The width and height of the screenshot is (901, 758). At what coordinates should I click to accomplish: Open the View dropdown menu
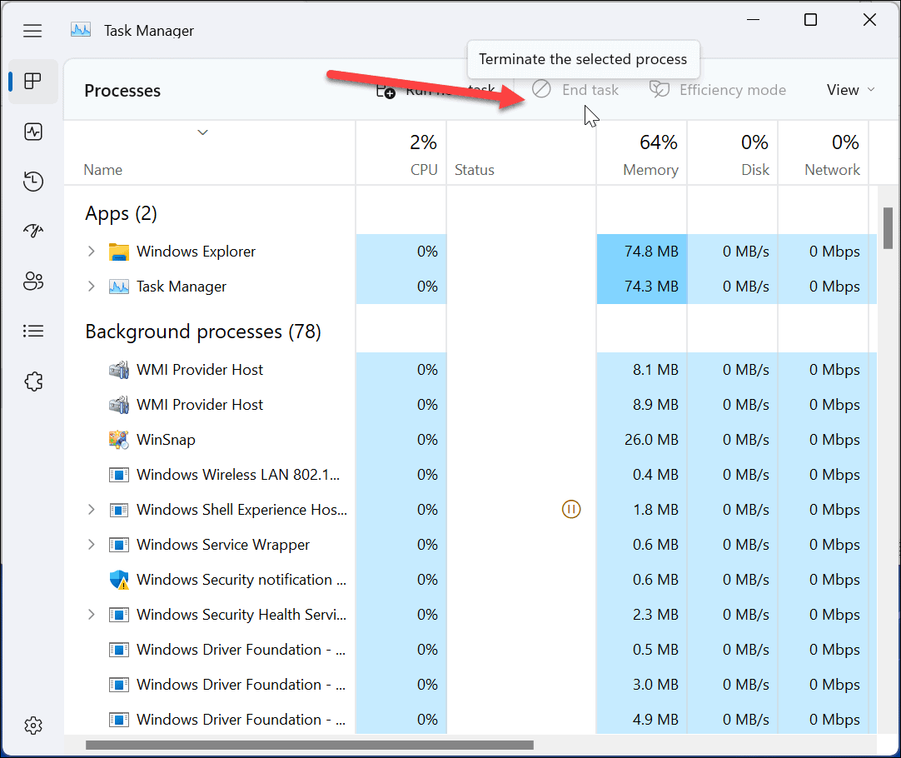[850, 90]
